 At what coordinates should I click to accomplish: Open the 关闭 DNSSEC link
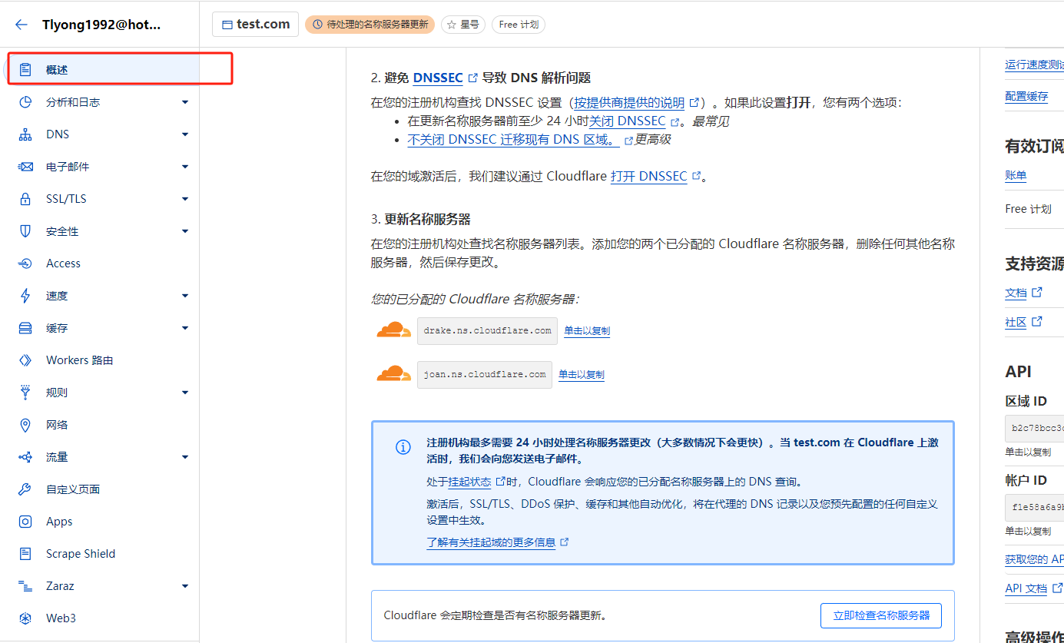[628, 121]
